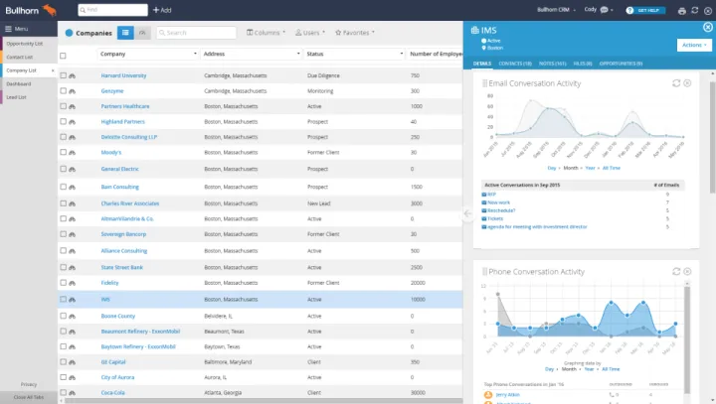
Task: Open the chat bubble next to Cody
Action: 604,10
